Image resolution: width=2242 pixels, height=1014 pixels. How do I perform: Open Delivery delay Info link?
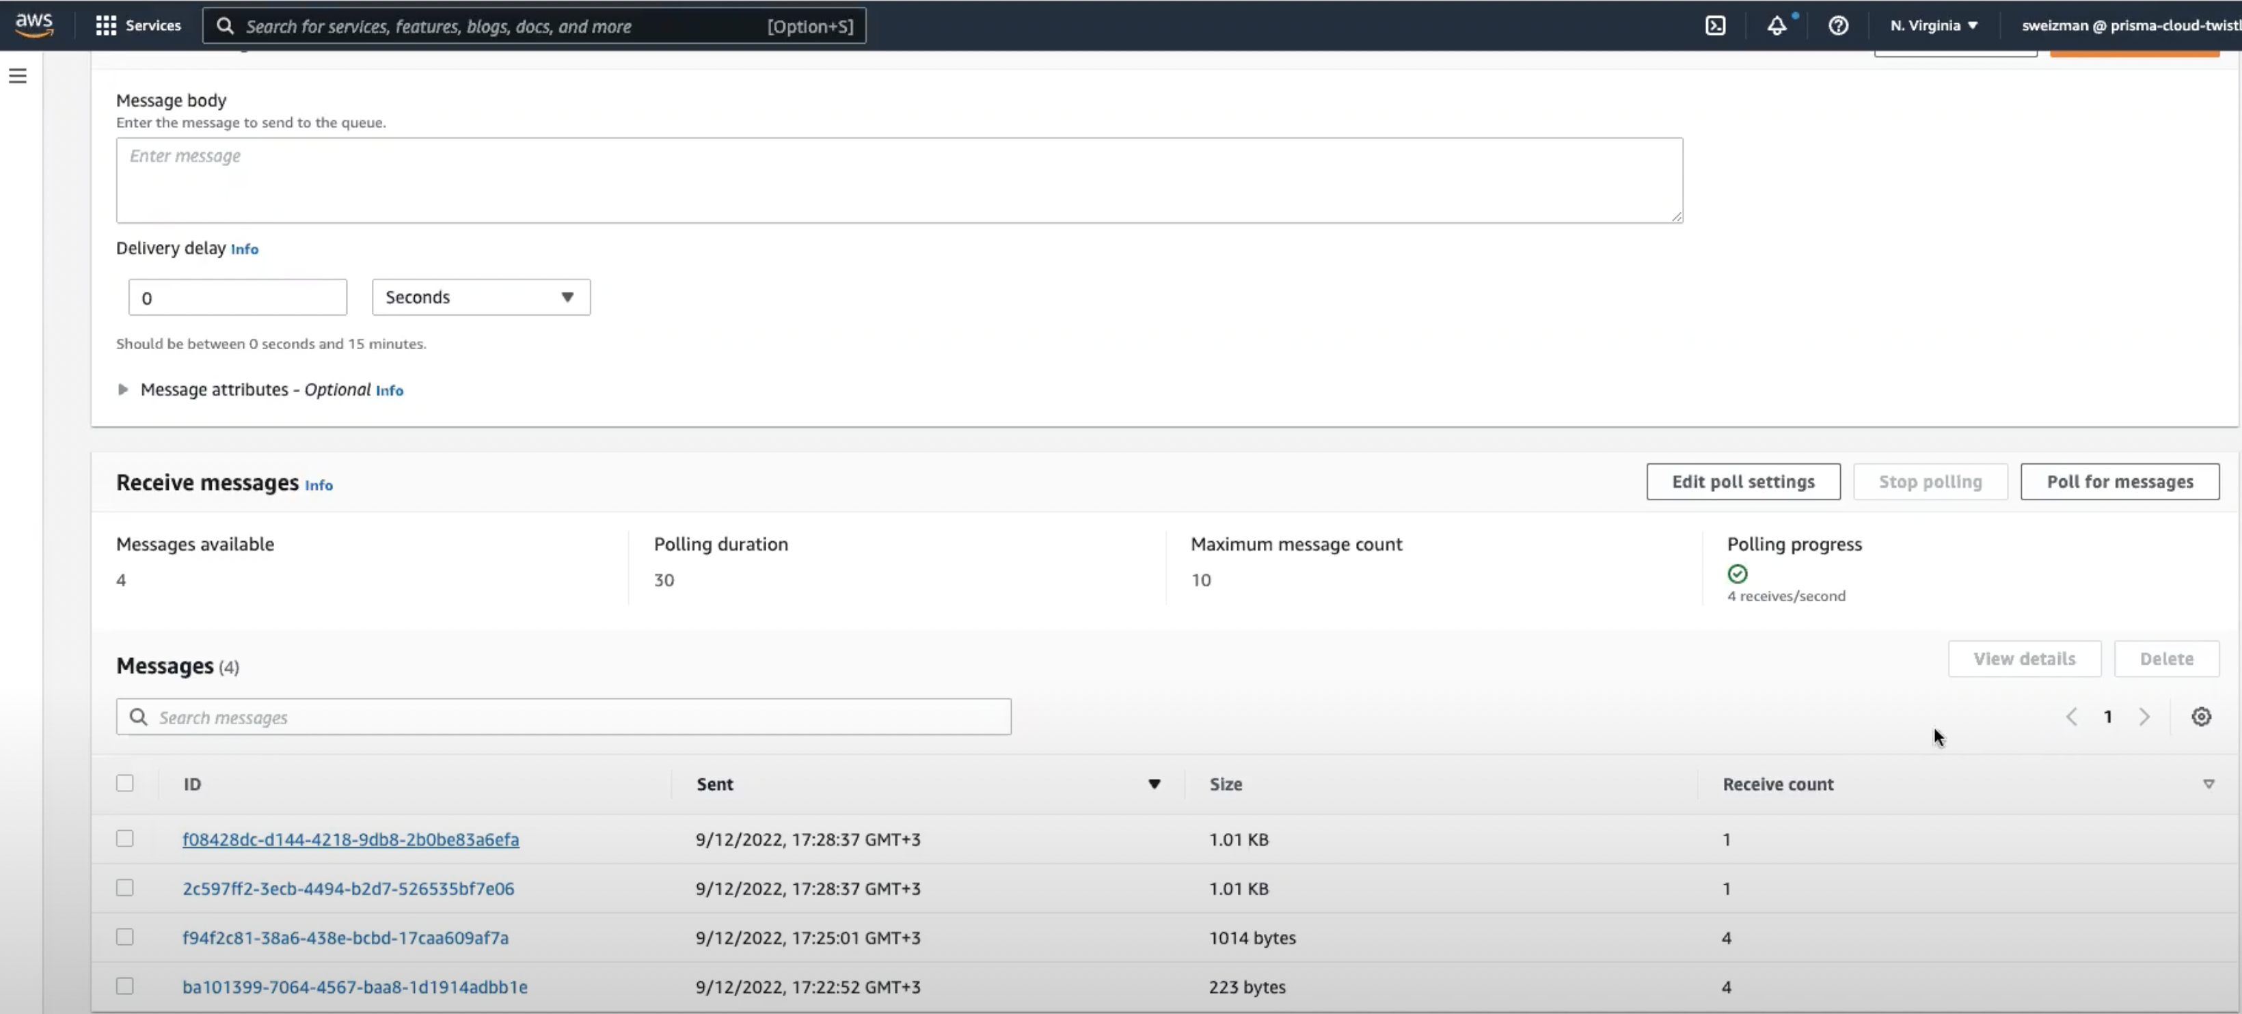pyautogui.click(x=245, y=249)
